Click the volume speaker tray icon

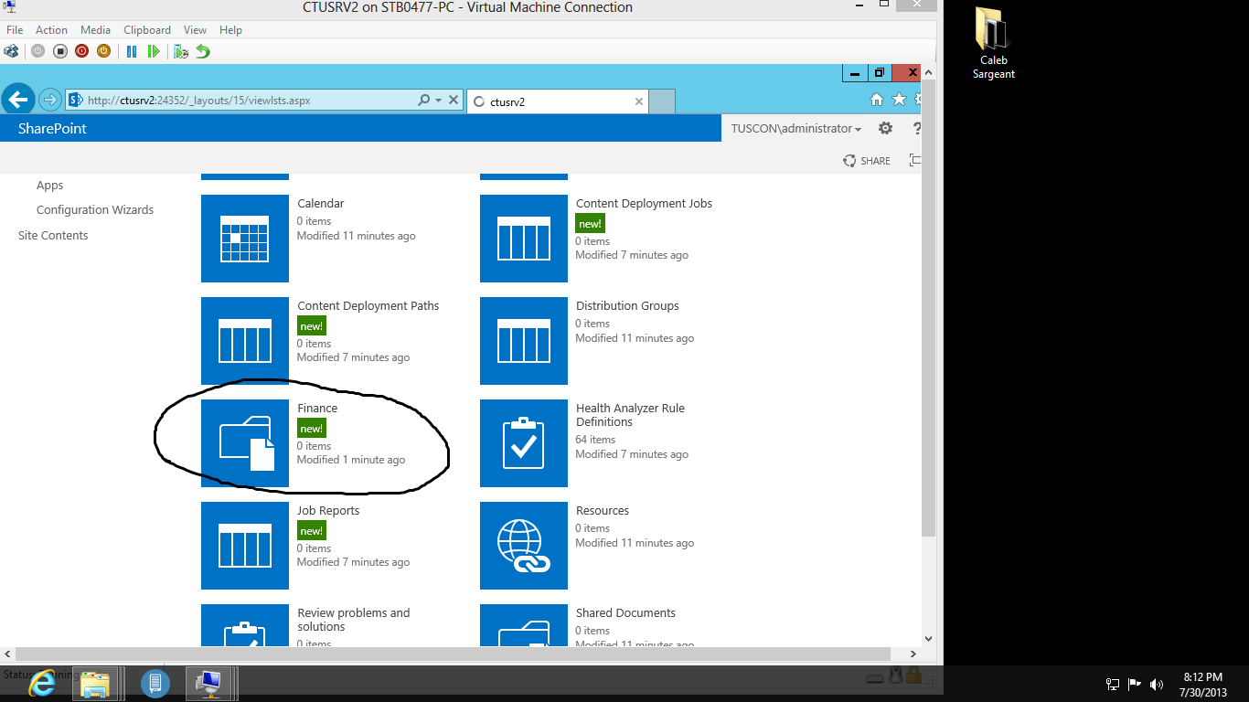(x=1157, y=684)
